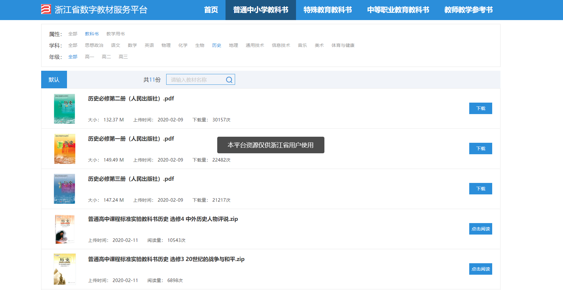Image resolution: width=563 pixels, height=290 pixels.
Task: Choose subject 历史
Action: pos(217,45)
